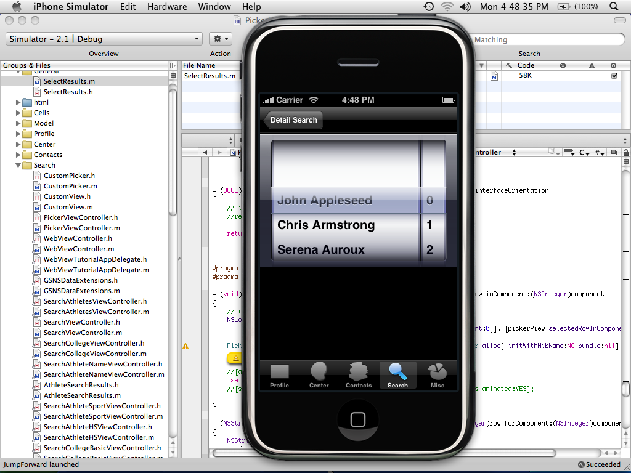
Task: Select the Center tab in simulator
Action: pos(319,376)
